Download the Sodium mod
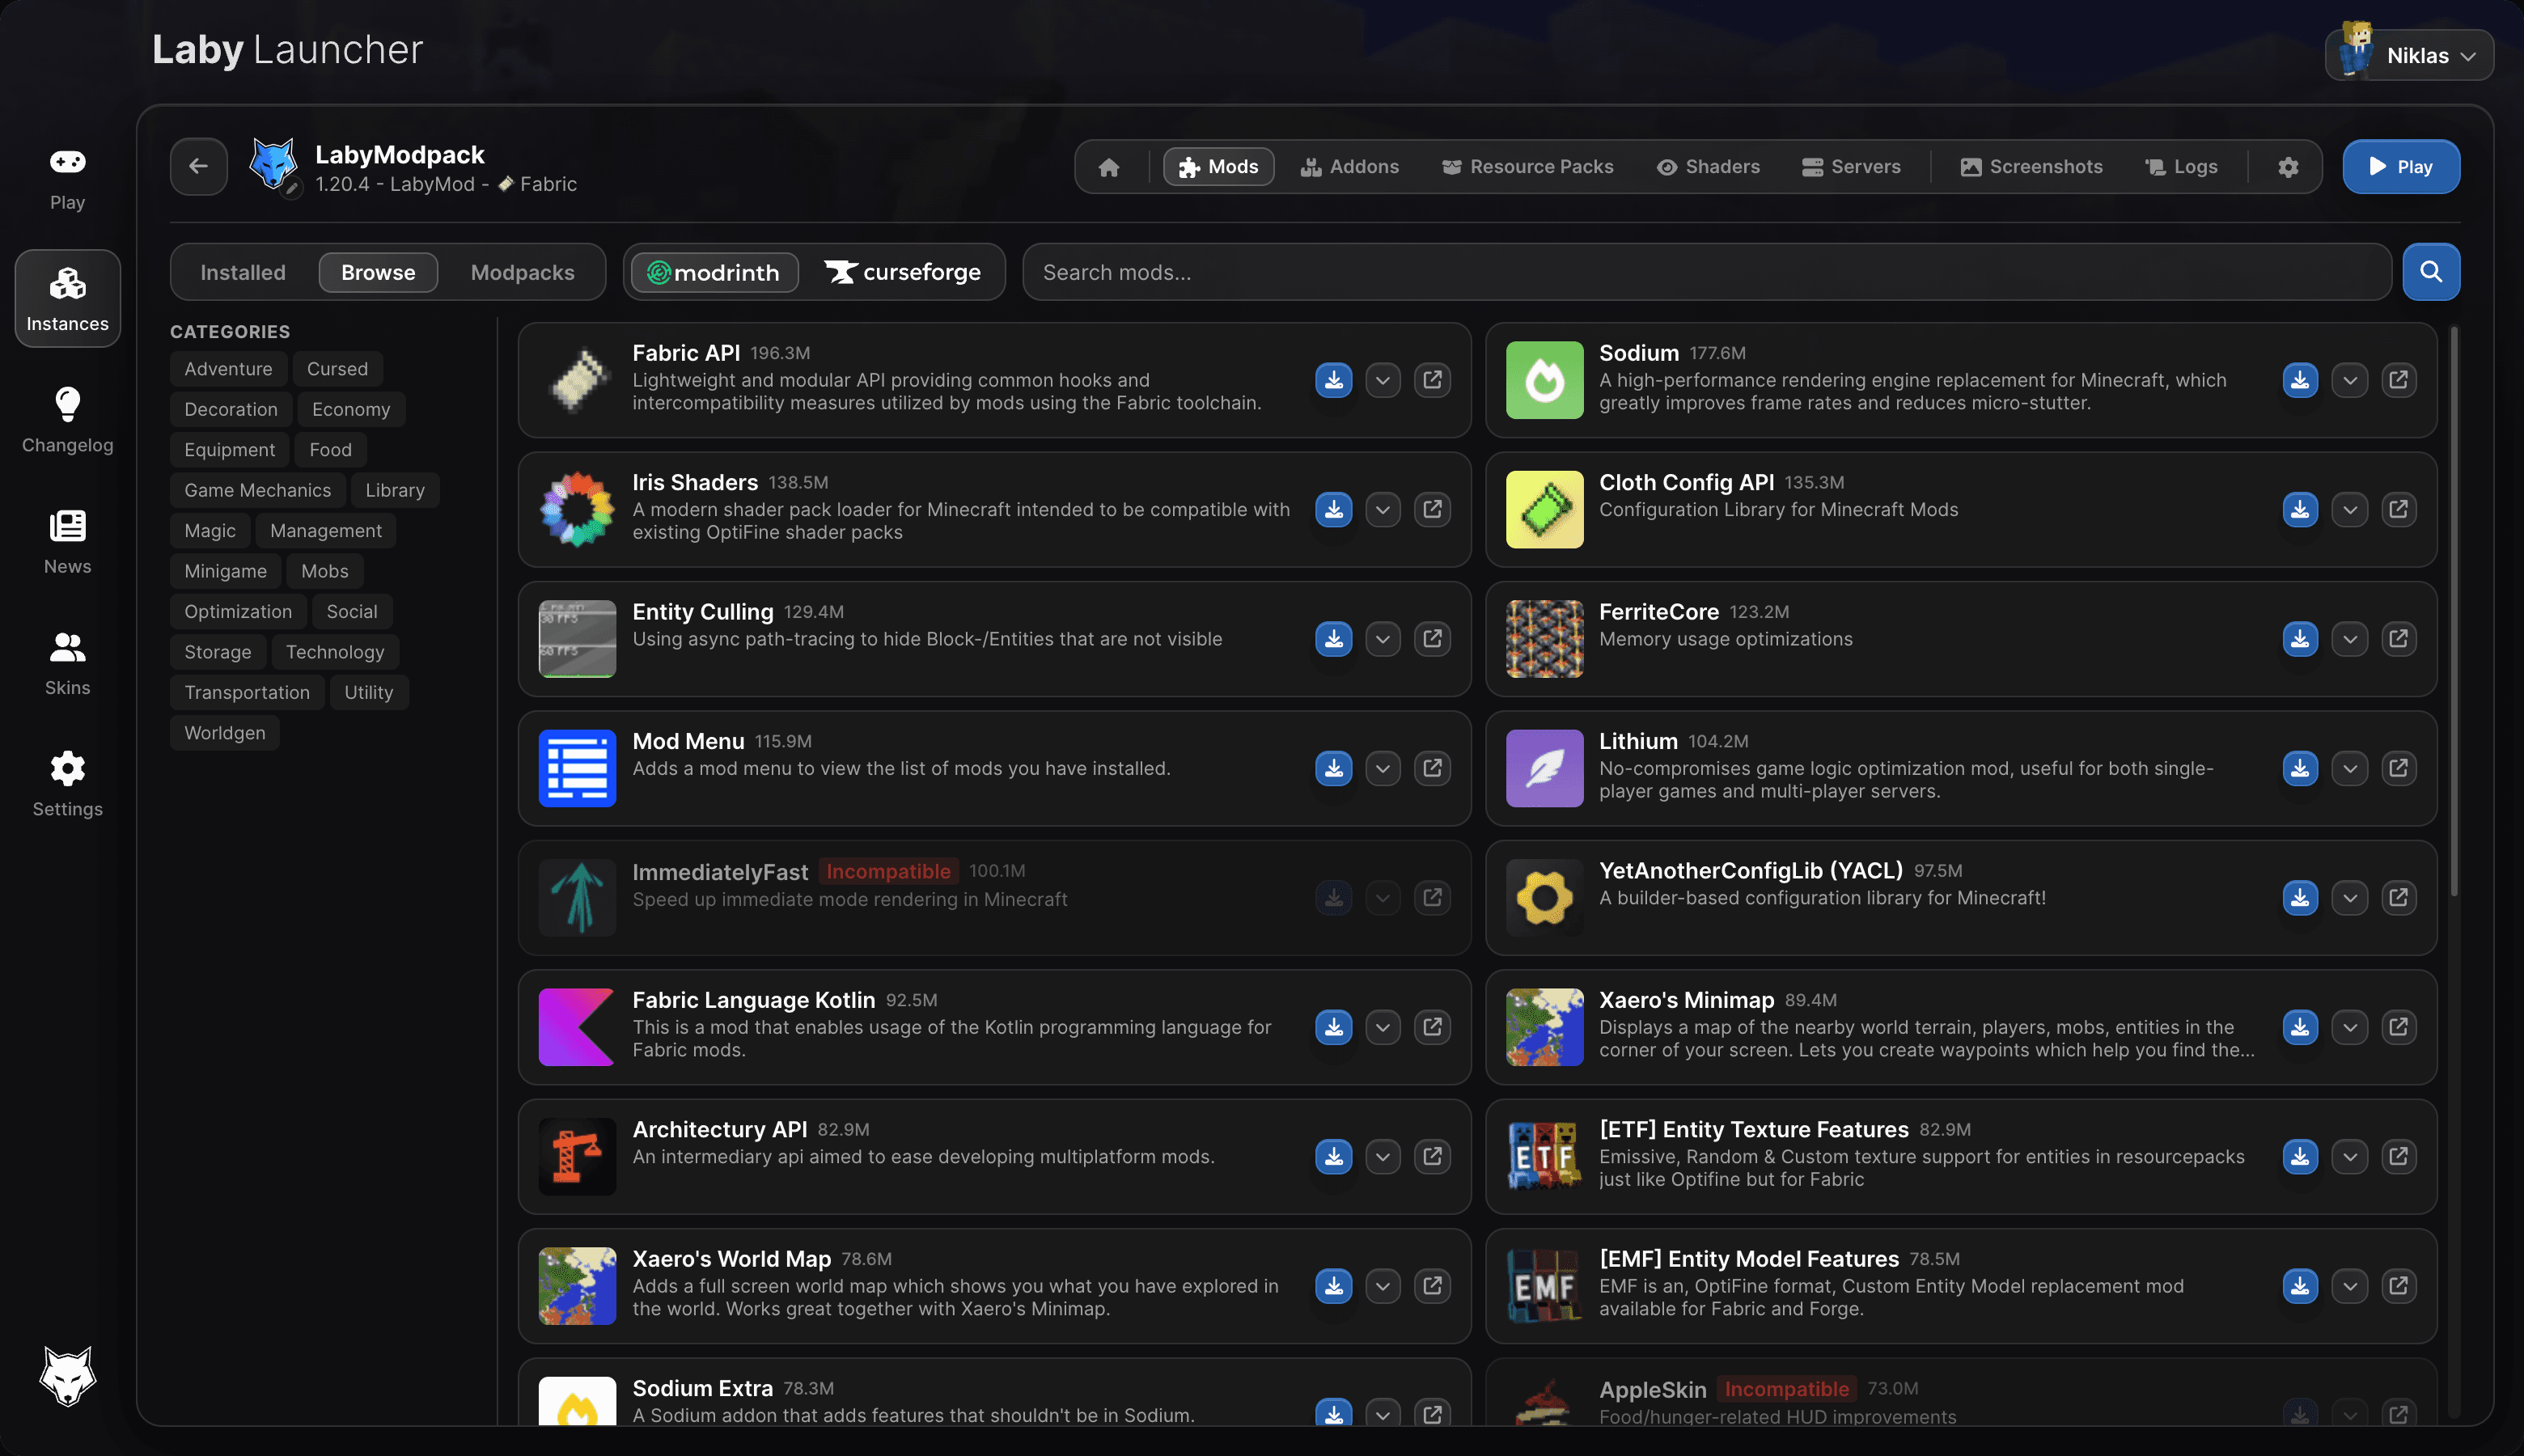Screen dimensions: 2524x1456 (x=2300, y=380)
